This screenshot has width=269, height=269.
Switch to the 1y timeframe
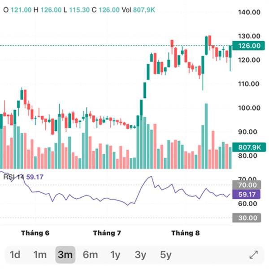point(115,255)
